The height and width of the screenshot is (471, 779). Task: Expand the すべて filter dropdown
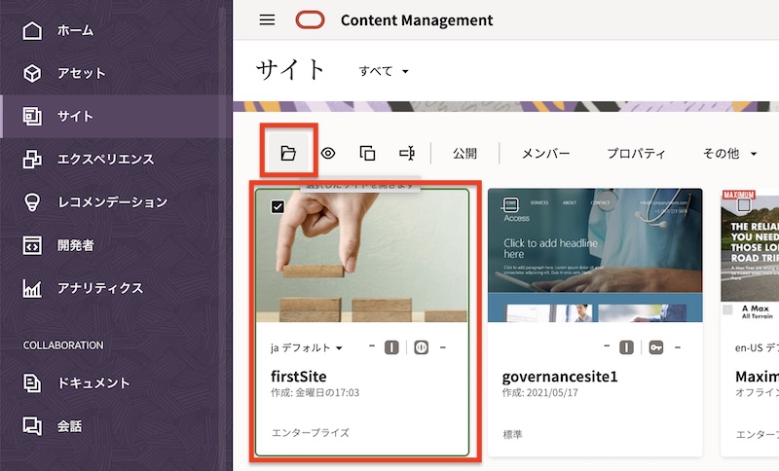pyautogui.click(x=384, y=71)
